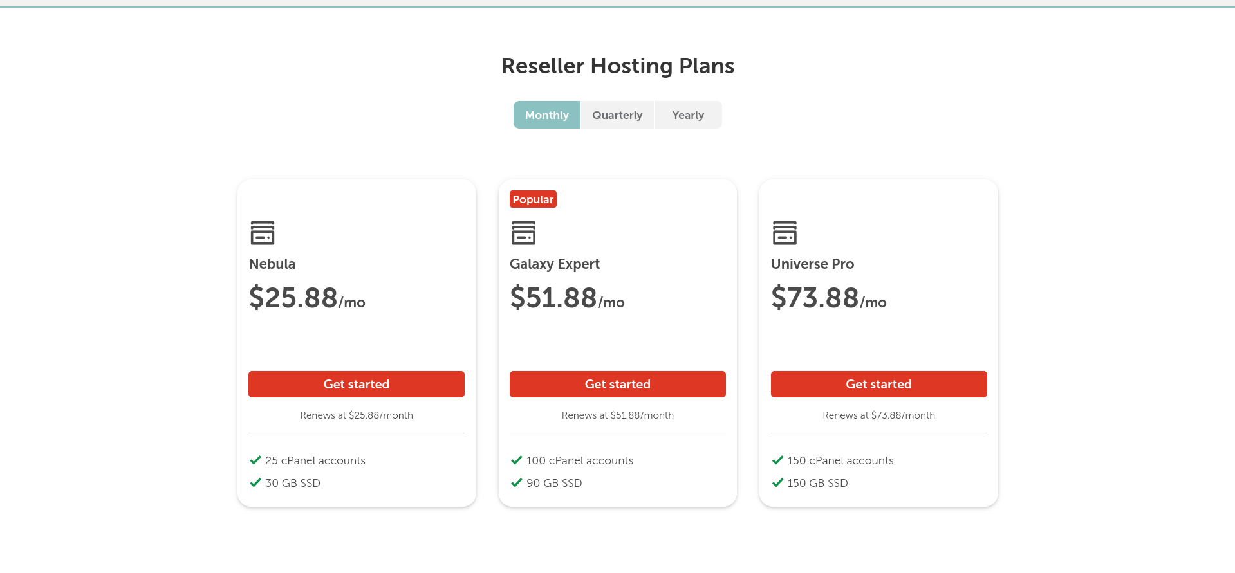This screenshot has width=1235, height=573.
Task: Click the Nebula plan name
Action: tap(272, 264)
